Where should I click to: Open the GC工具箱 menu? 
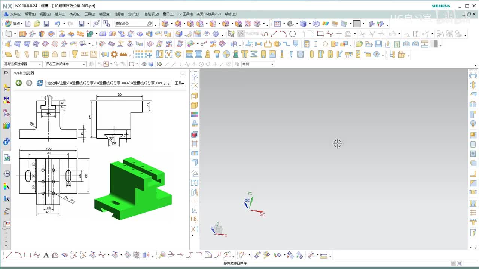pyautogui.click(x=185, y=14)
